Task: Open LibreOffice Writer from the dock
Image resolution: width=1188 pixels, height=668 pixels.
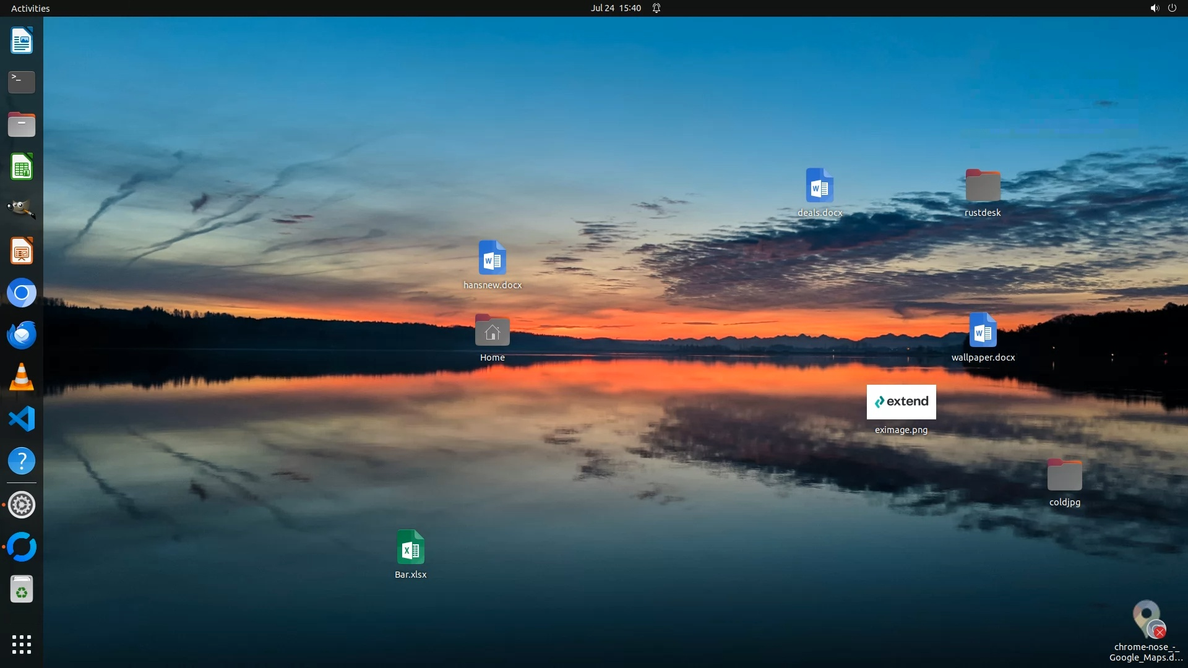Action: pos(22,41)
